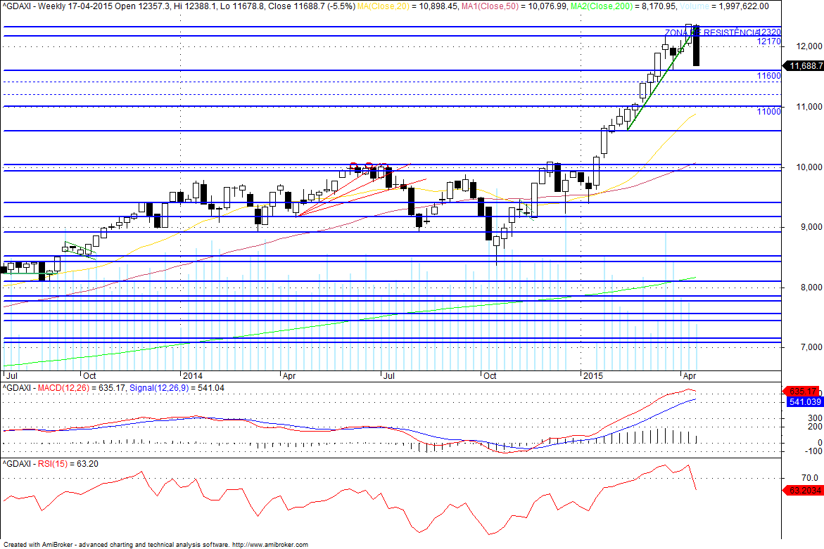
Task: Click the red RSI value tag 63.2034
Action: click(804, 490)
